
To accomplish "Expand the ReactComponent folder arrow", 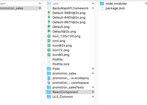I will click(93, 92).
